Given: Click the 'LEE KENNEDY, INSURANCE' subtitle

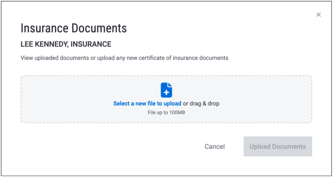Looking at the screenshot, I should (x=66, y=44).
